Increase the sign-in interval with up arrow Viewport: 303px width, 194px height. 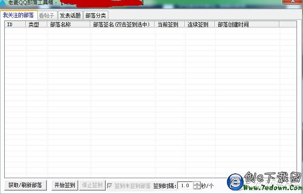click(x=197, y=184)
